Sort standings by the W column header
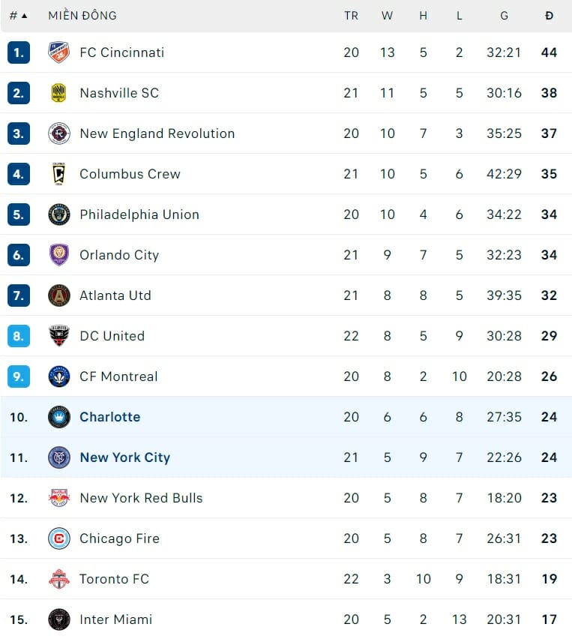The image size is (572, 639). point(387,14)
